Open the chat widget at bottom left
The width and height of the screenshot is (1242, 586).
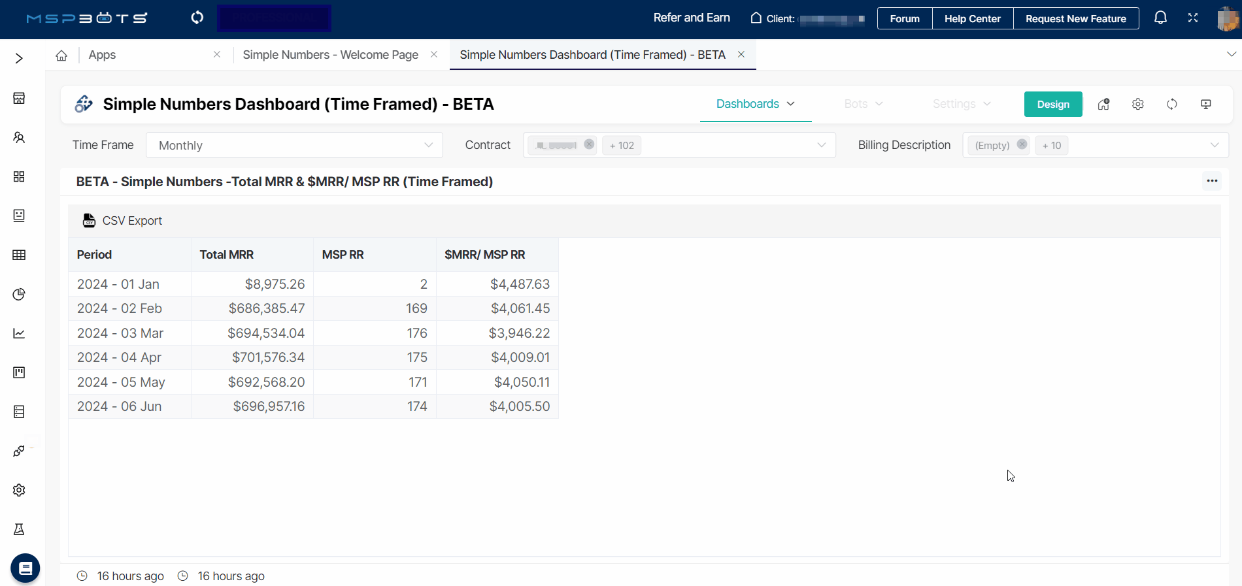(x=25, y=568)
